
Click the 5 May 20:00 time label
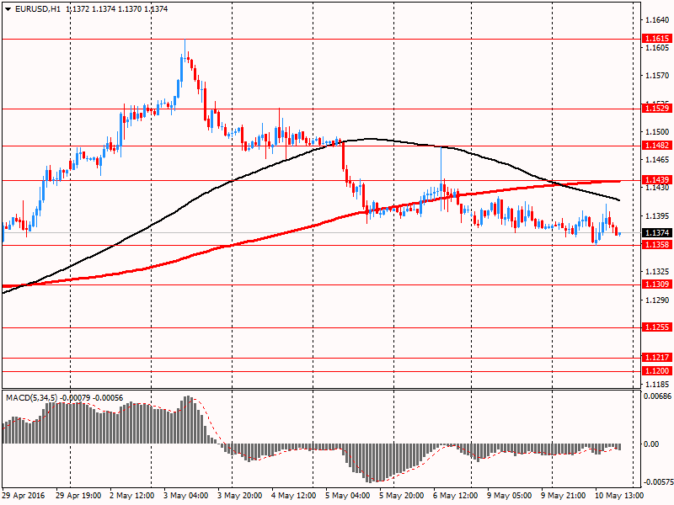click(x=402, y=496)
